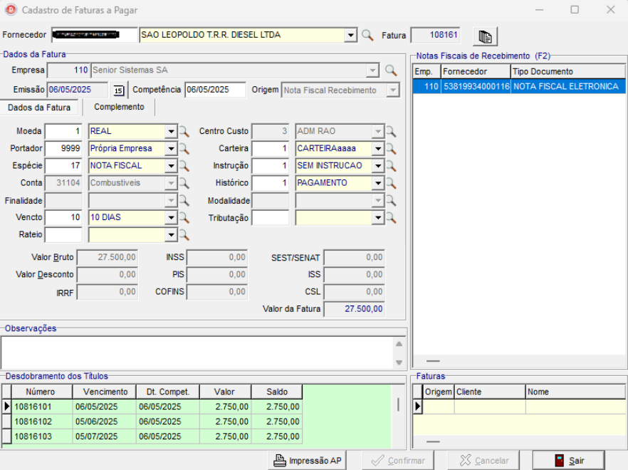This screenshot has height=470, width=628.
Task: Open the Rateio dropdown arrow
Action: (x=171, y=235)
